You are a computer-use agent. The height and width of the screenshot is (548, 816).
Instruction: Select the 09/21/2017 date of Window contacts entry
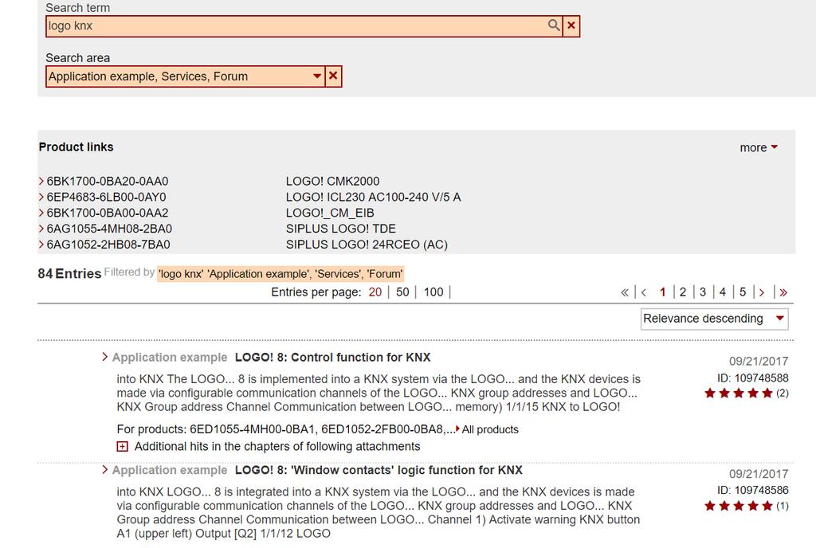pos(759,474)
